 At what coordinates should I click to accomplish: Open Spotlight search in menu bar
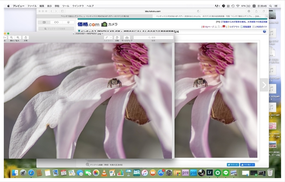[x=271, y=6]
